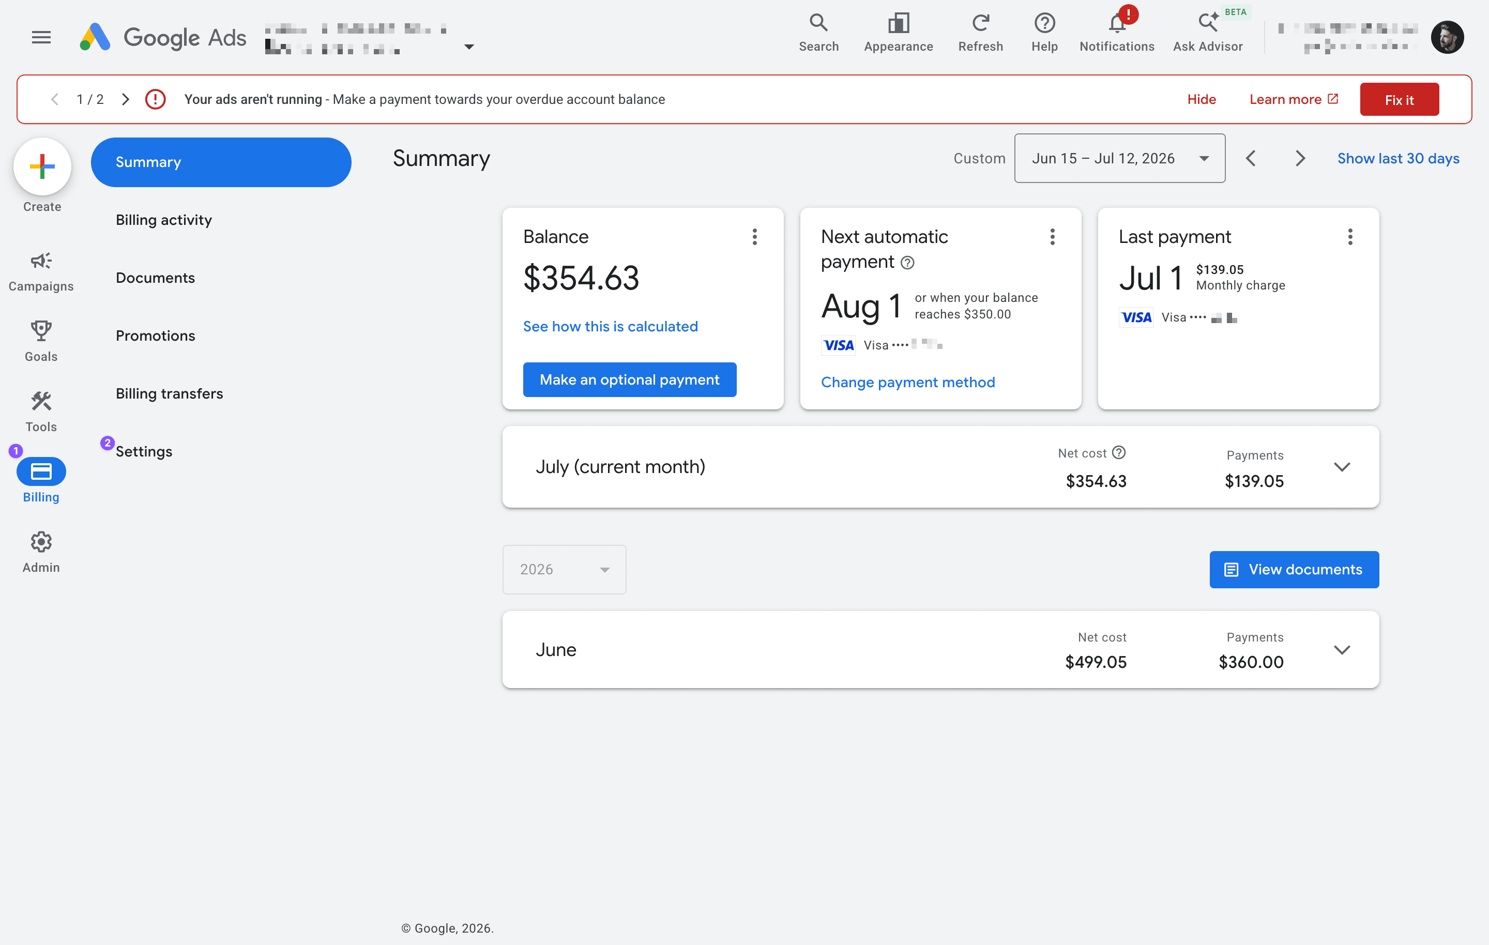Click the $354.63 balance amount

581,278
